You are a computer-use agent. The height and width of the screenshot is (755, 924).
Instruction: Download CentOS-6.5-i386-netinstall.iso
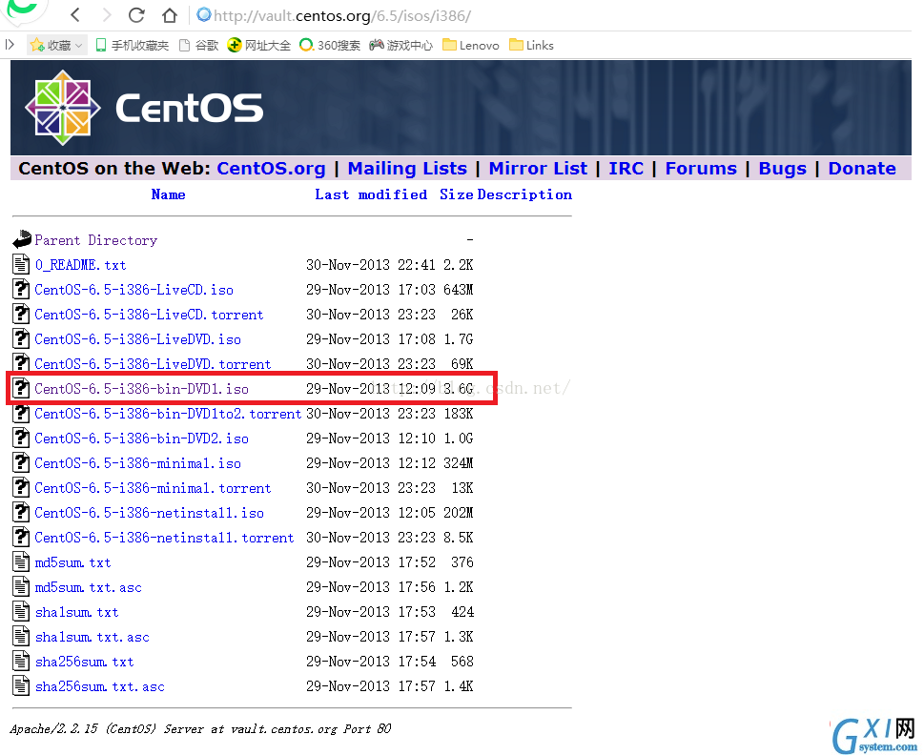[149, 513]
